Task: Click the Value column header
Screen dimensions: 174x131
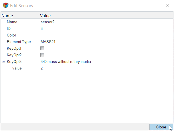Action: point(45,16)
